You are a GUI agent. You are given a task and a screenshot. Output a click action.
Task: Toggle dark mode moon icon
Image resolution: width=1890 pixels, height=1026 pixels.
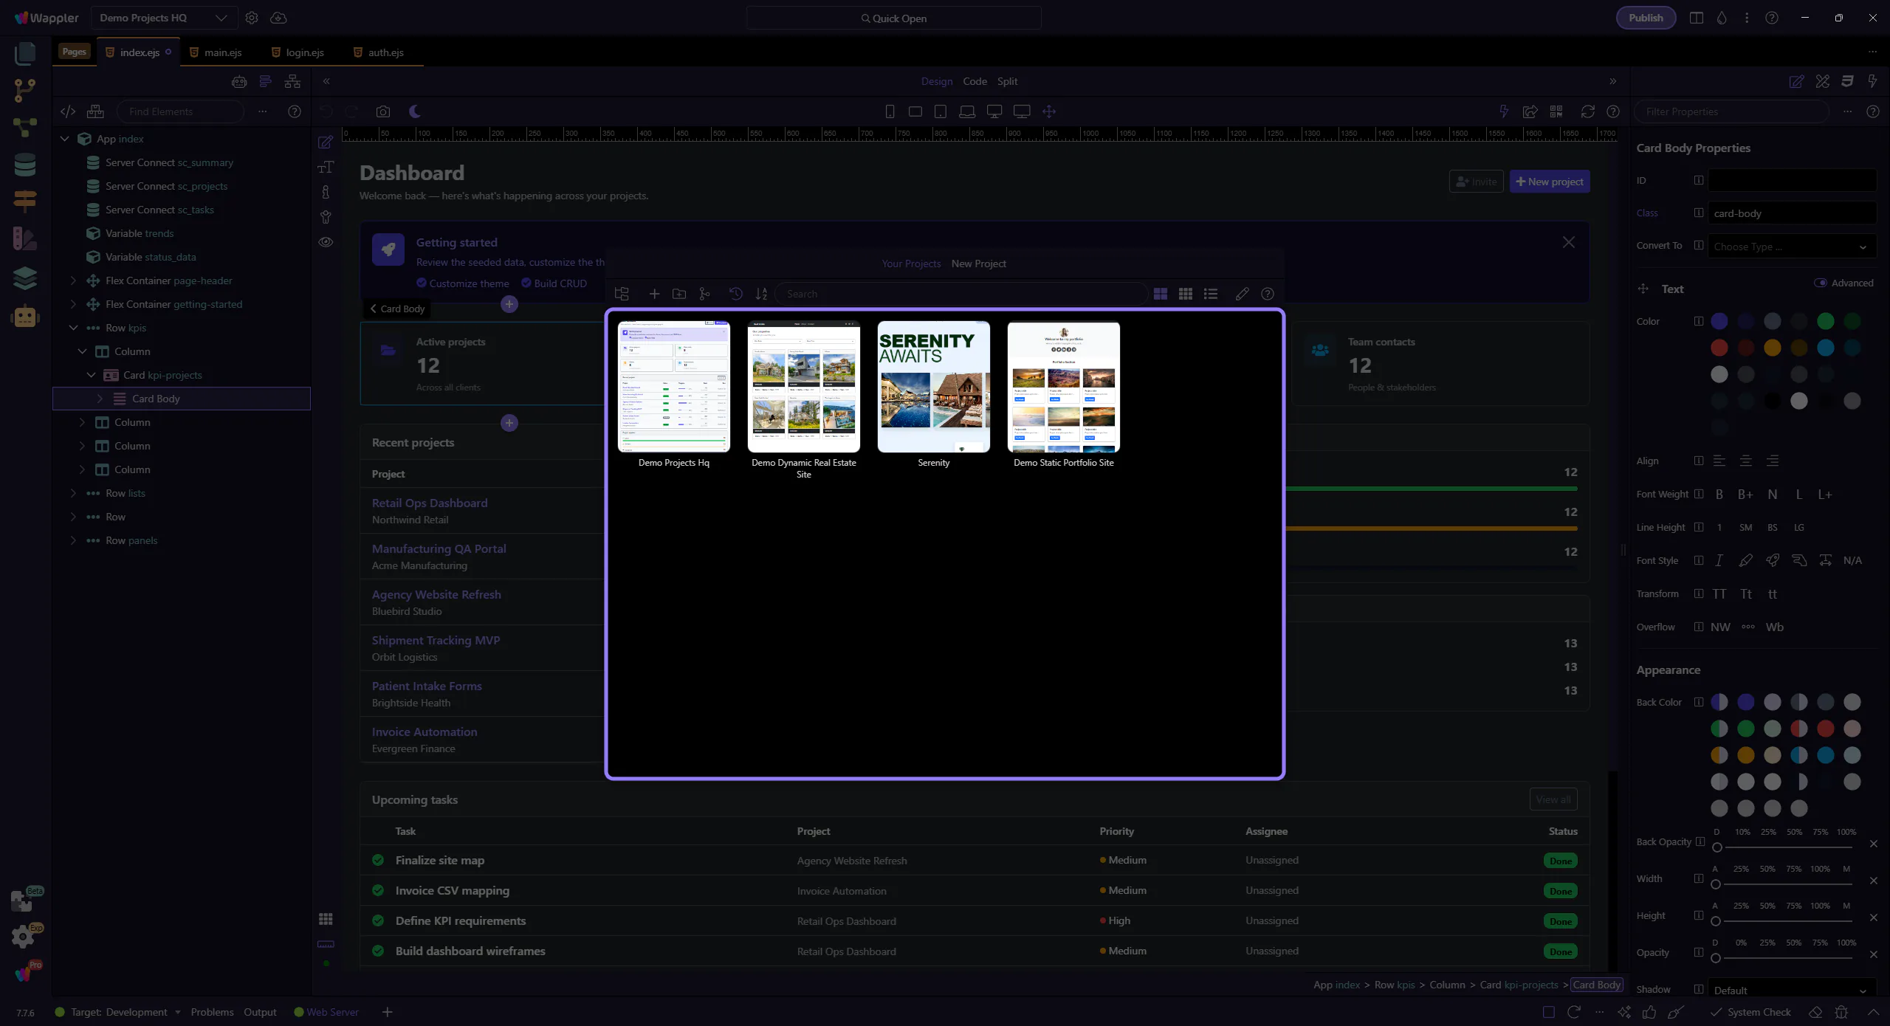click(x=415, y=111)
